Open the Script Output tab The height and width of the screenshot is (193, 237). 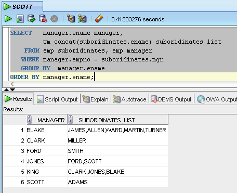click(x=57, y=99)
